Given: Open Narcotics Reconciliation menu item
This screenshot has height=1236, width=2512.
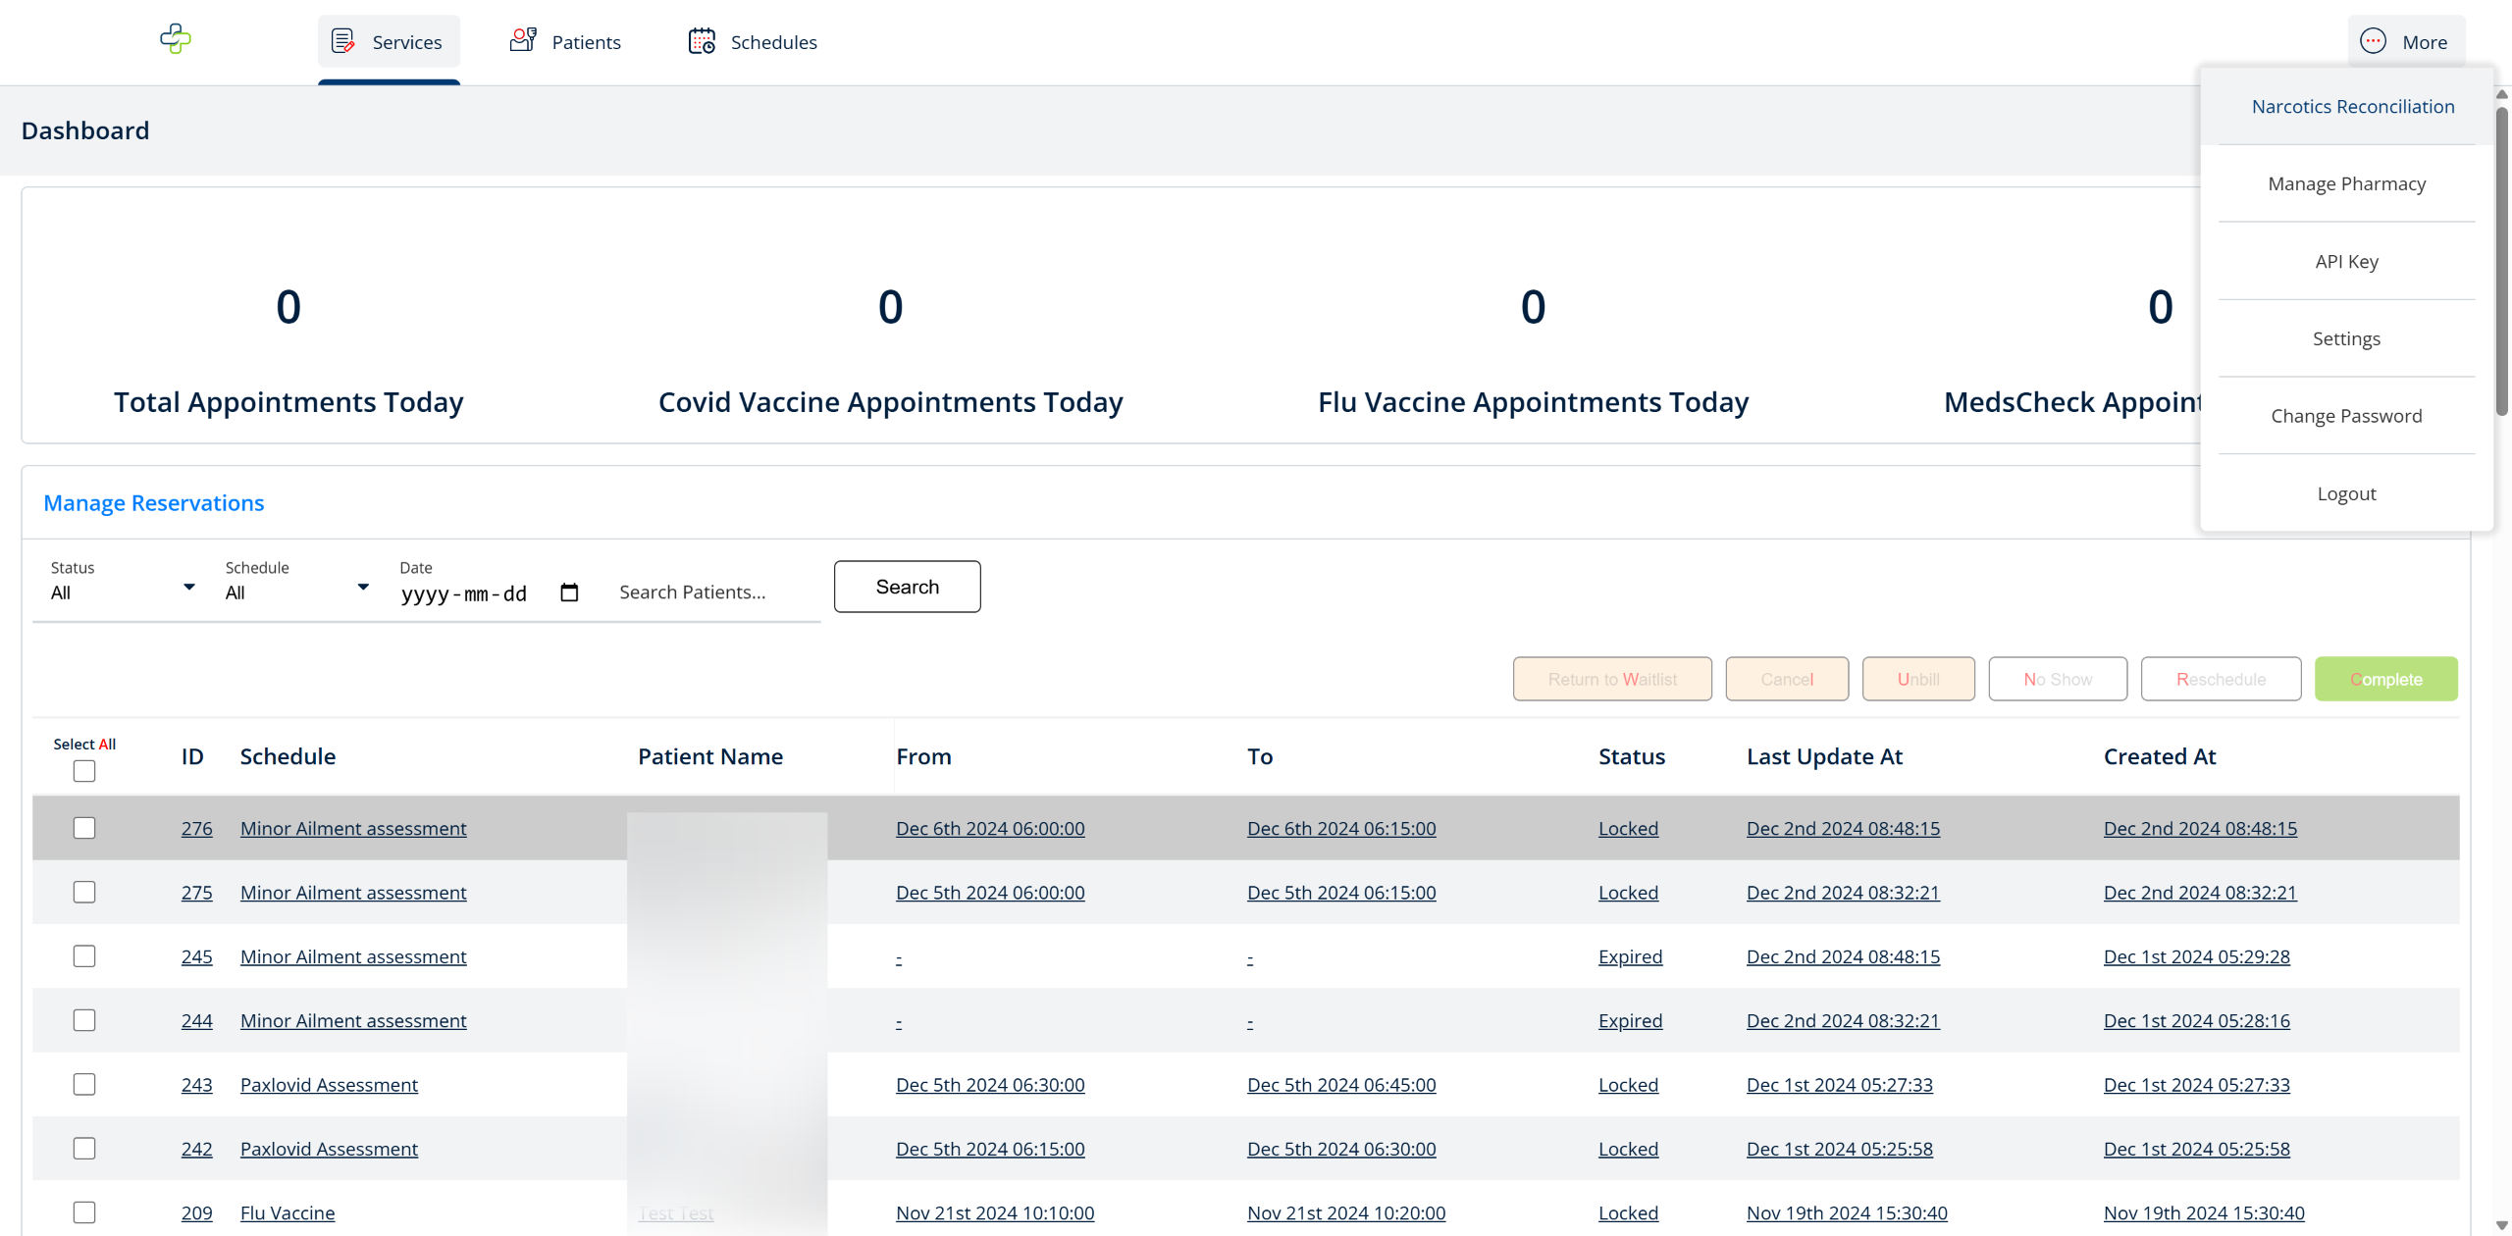Looking at the screenshot, I should pyautogui.click(x=2352, y=106).
